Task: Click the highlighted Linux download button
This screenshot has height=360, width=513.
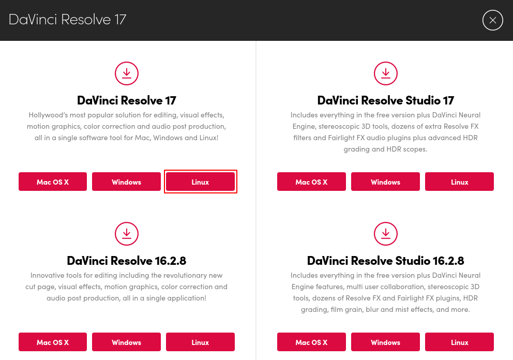Action: [x=200, y=182]
